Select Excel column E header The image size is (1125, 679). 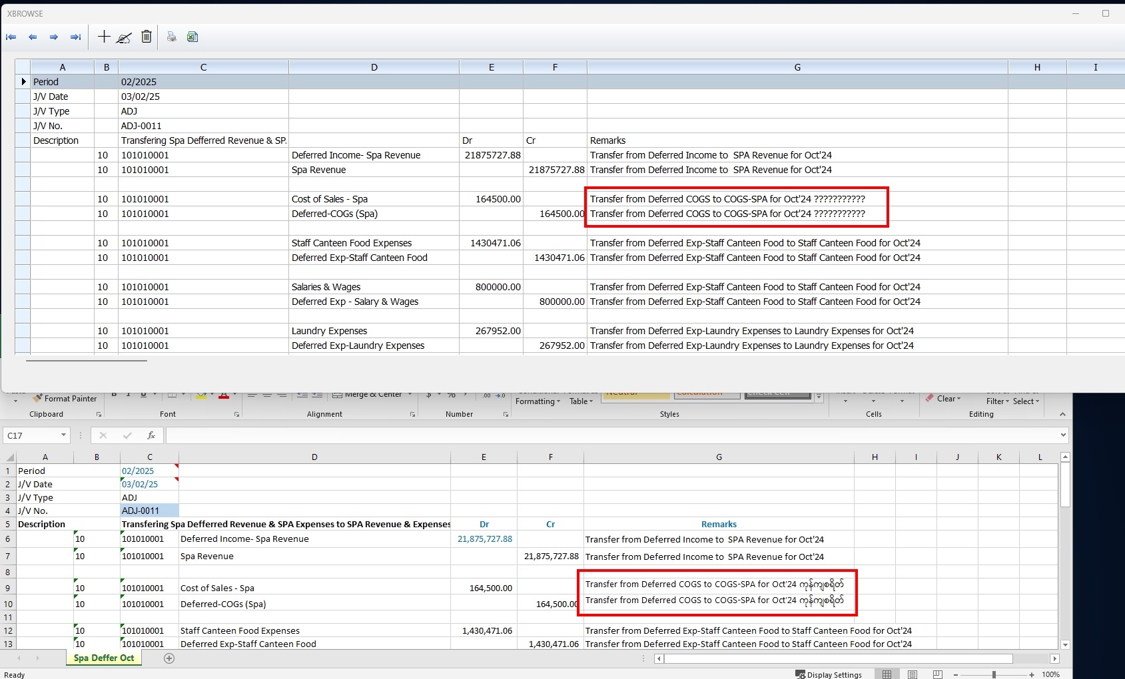pos(484,457)
